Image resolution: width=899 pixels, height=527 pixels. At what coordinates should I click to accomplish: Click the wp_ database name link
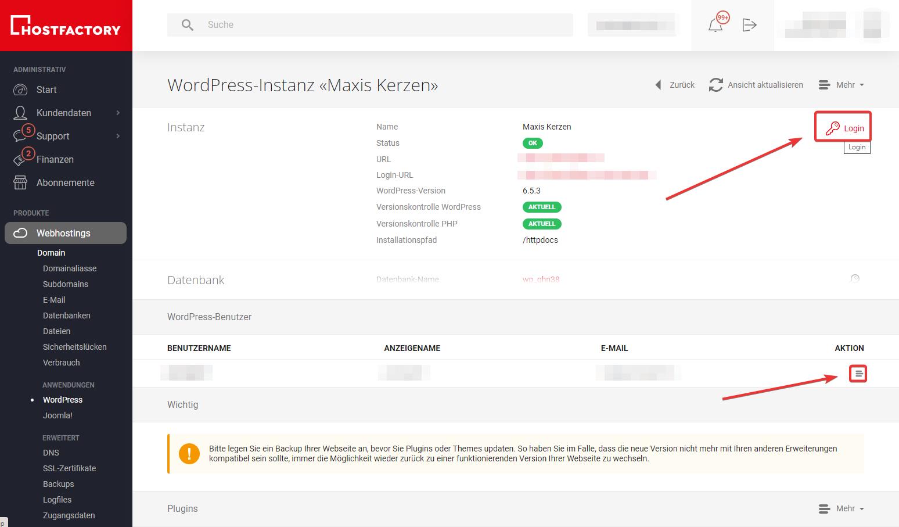pyautogui.click(x=541, y=279)
